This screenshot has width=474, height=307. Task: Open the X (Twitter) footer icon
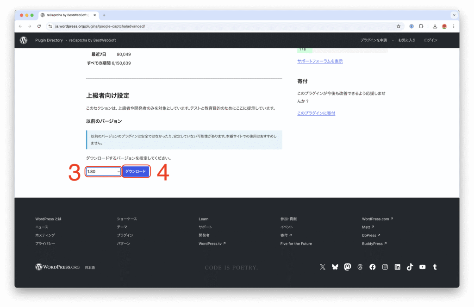323,267
